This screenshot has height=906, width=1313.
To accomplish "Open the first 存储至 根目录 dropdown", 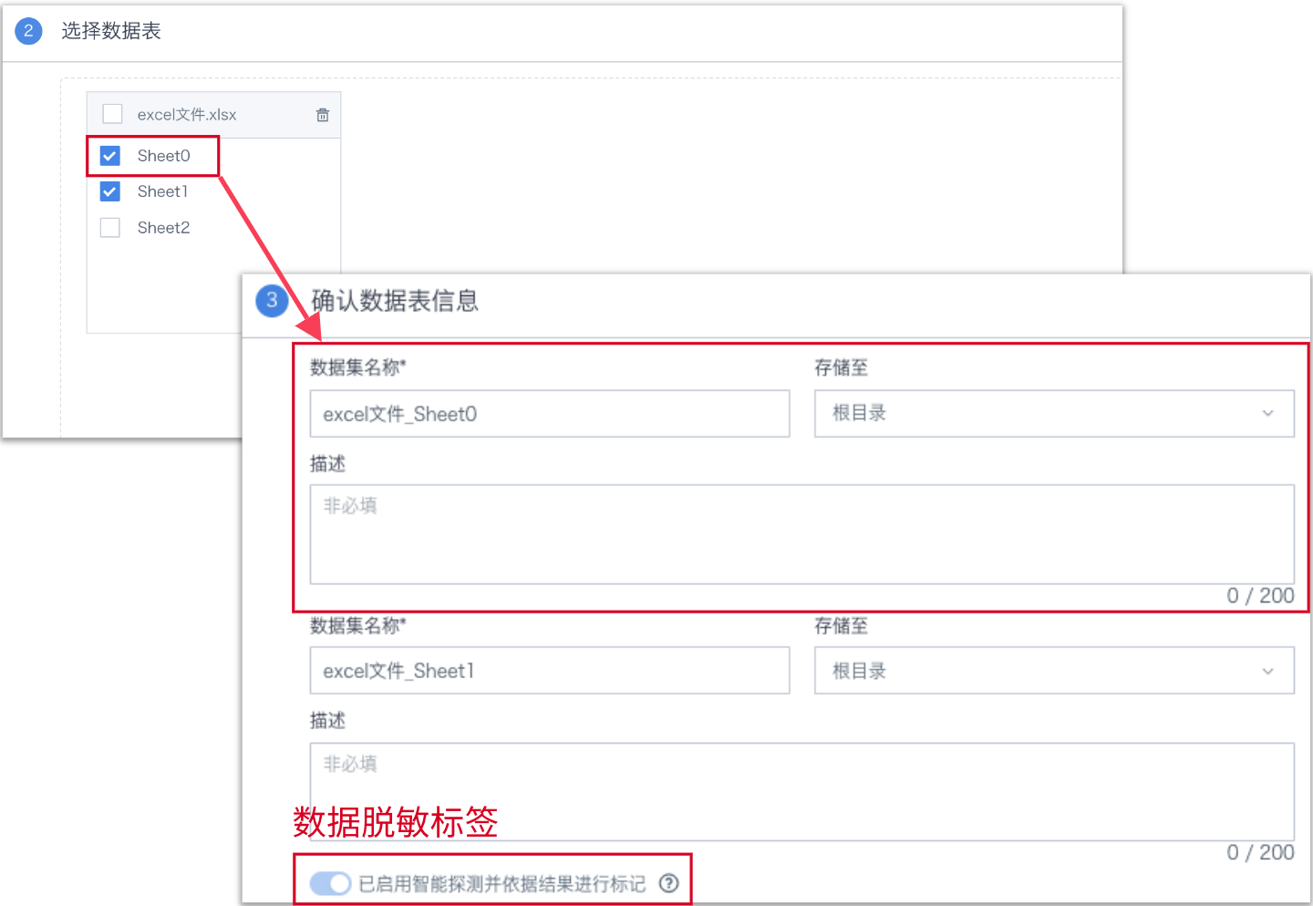I will point(1053,414).
